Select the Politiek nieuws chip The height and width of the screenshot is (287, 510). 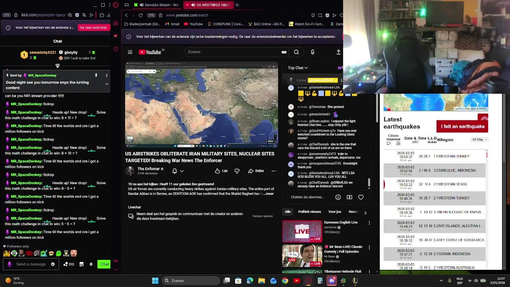click(x=310, y=212)
